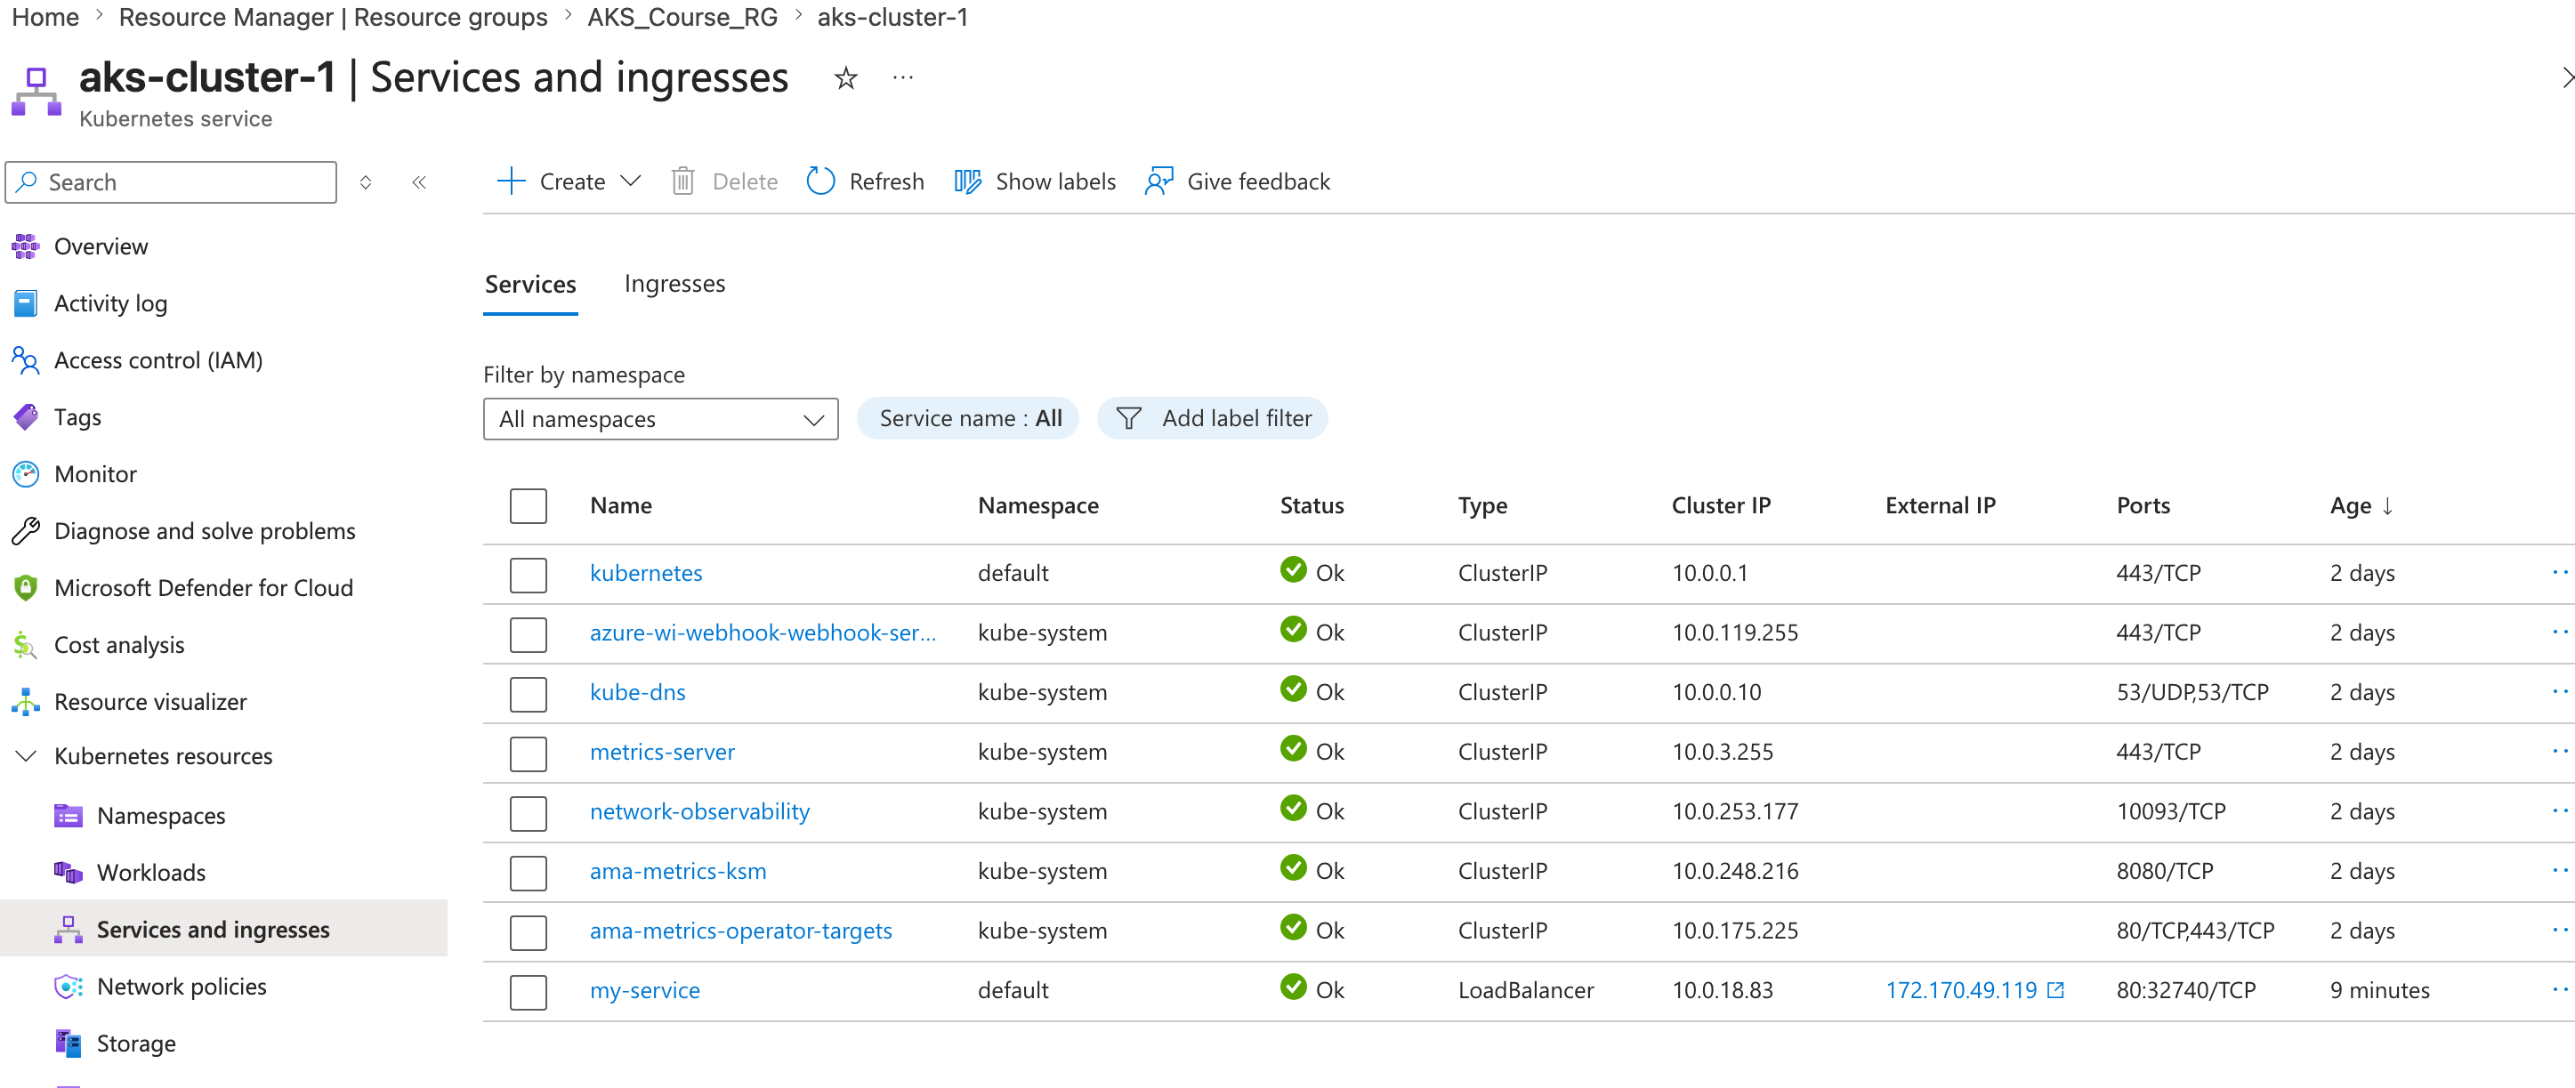Viewport: 2575px width, 1088px height.
Task: Check the metrics-server row
Action: pos(528,754)
